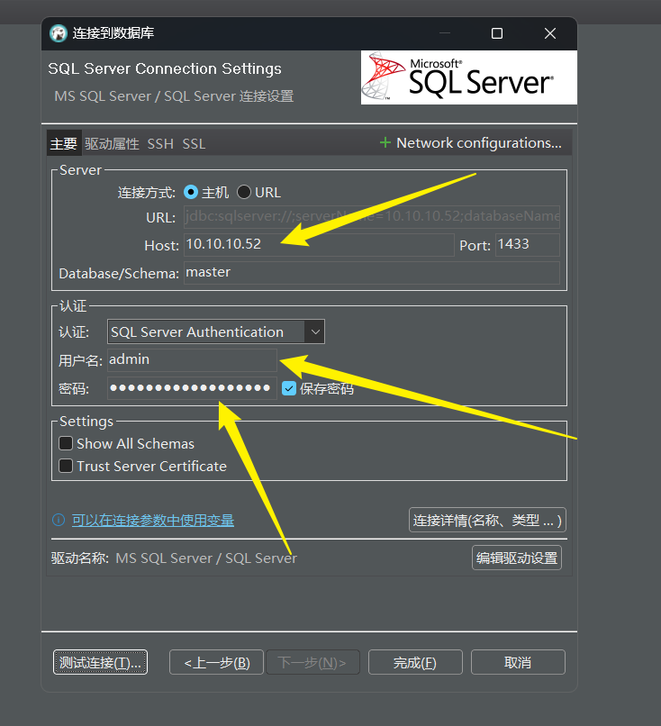Viewport: 661px width, 726px height.
Task: Select the URL connection radio button
Action: 244,192
